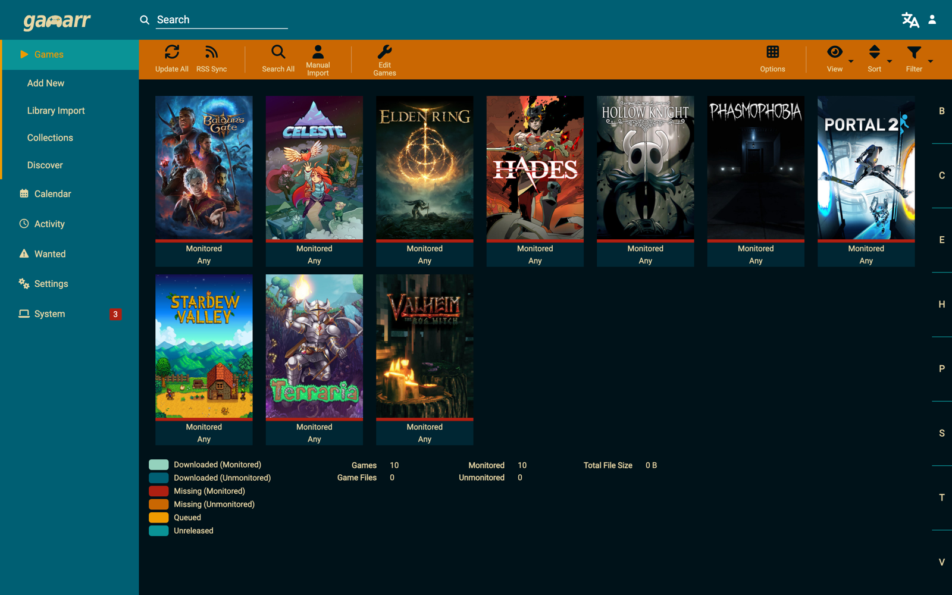Jump to letter B in index

(x=941, y=111)
